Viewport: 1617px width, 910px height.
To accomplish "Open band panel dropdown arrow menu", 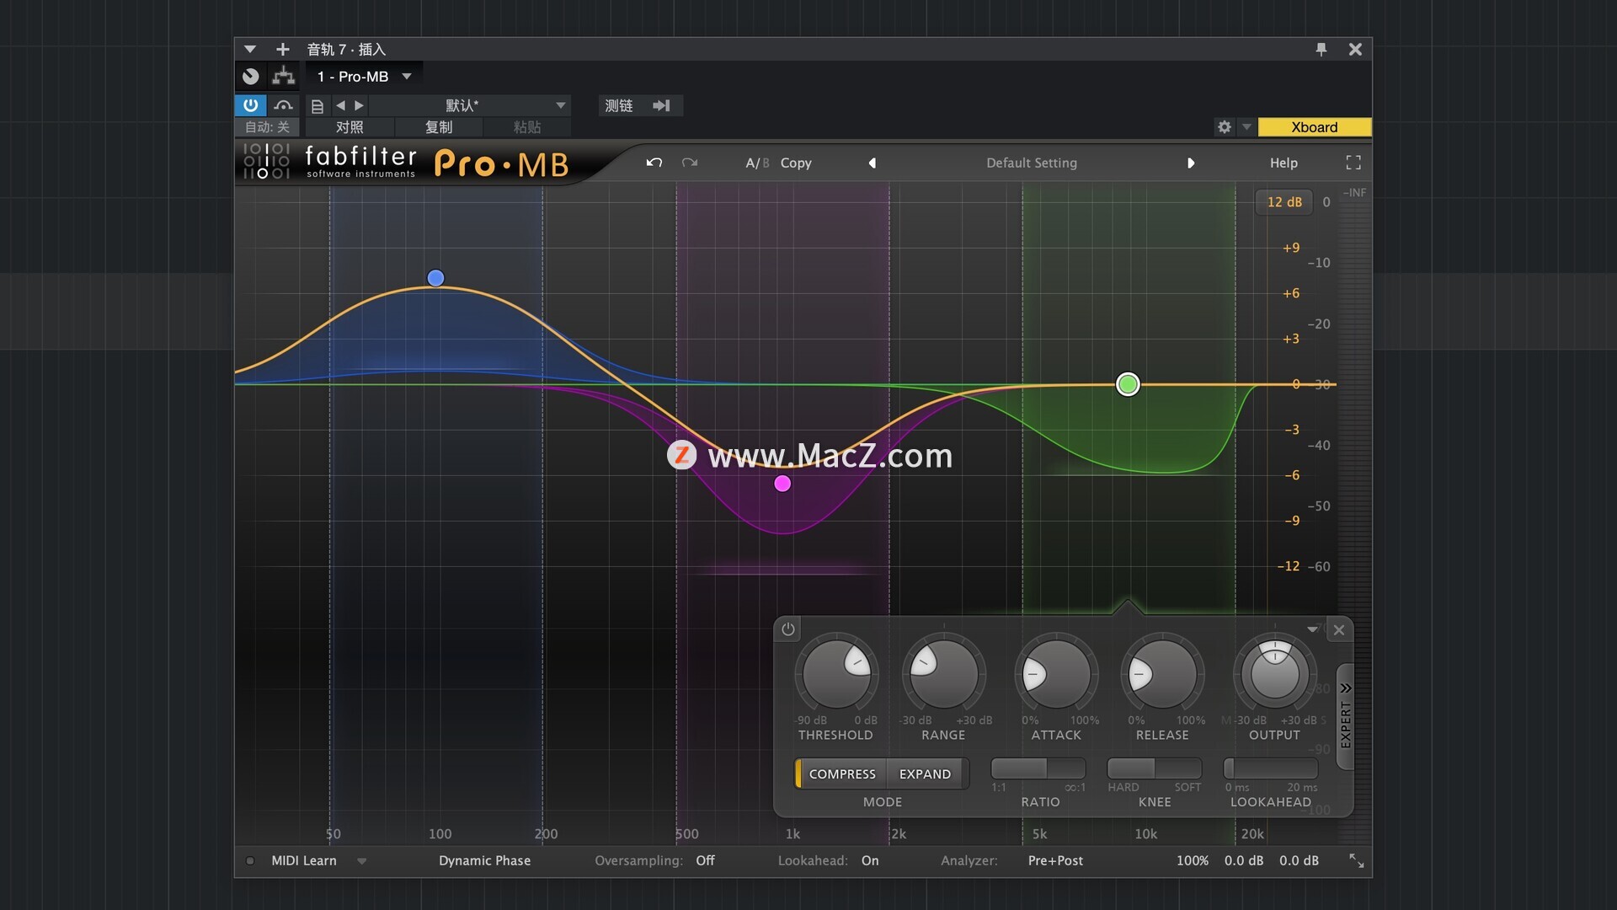I will (x=1312, y=629).
